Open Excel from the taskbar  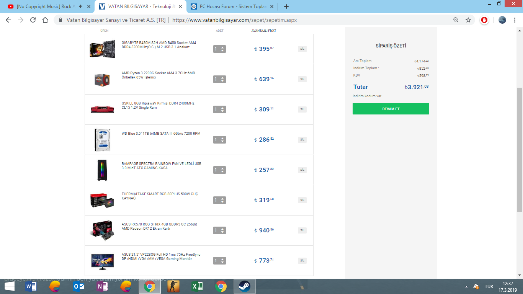pos(197,286)
